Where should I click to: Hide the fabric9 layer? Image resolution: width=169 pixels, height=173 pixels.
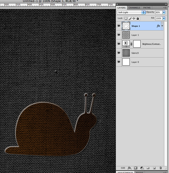(119, 53)
